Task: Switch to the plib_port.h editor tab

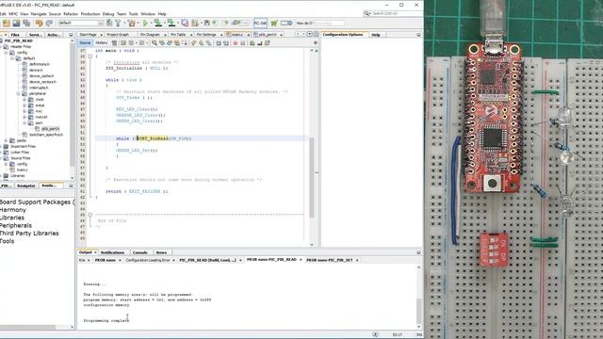Action: (x=268, y=35)
